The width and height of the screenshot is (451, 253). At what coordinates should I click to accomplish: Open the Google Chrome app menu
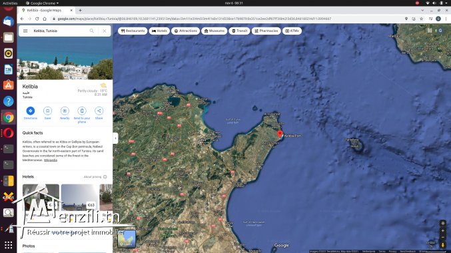pyautogui.click(x=42, y=3)
